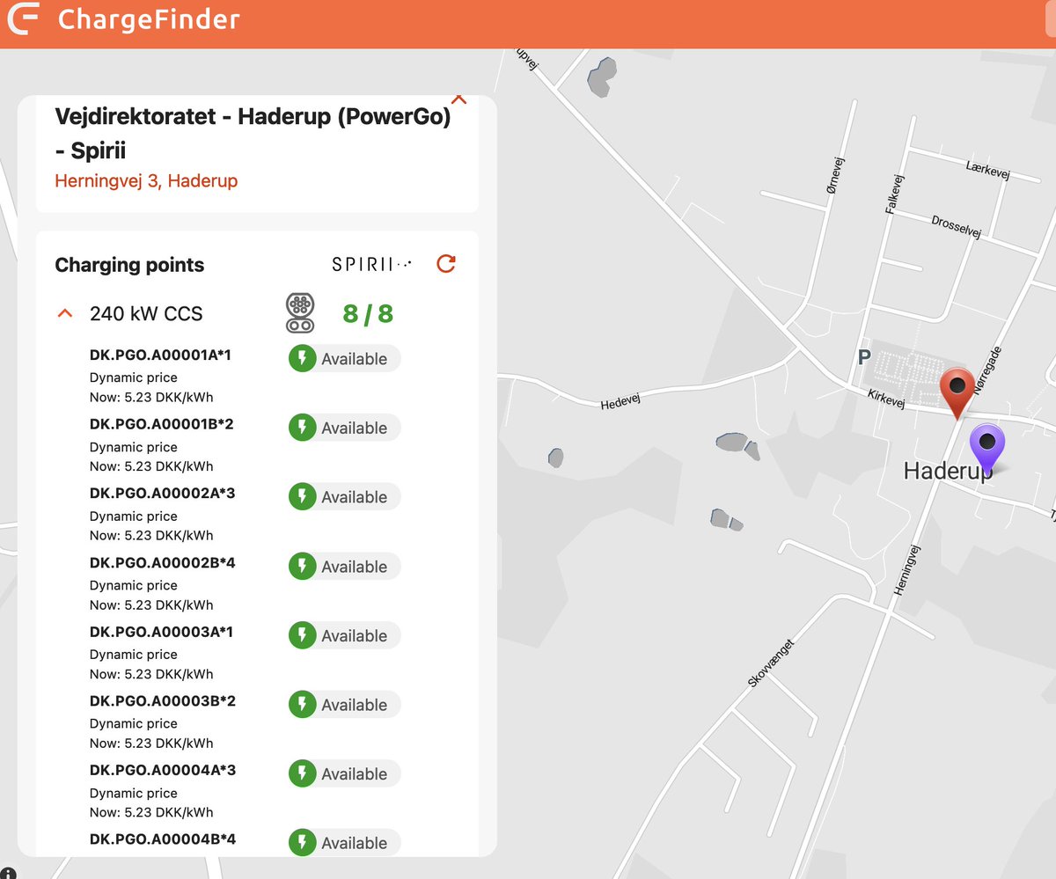Click Available badge for DK.PGO.A00004A*3
1056x879 pixels.
click(x=344, y=774)
